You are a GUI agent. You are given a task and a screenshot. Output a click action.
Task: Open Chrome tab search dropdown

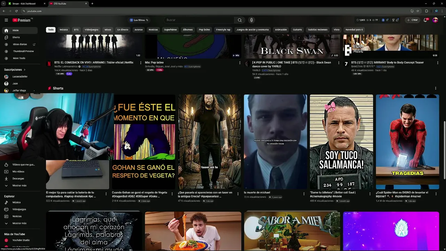(3, 3)
